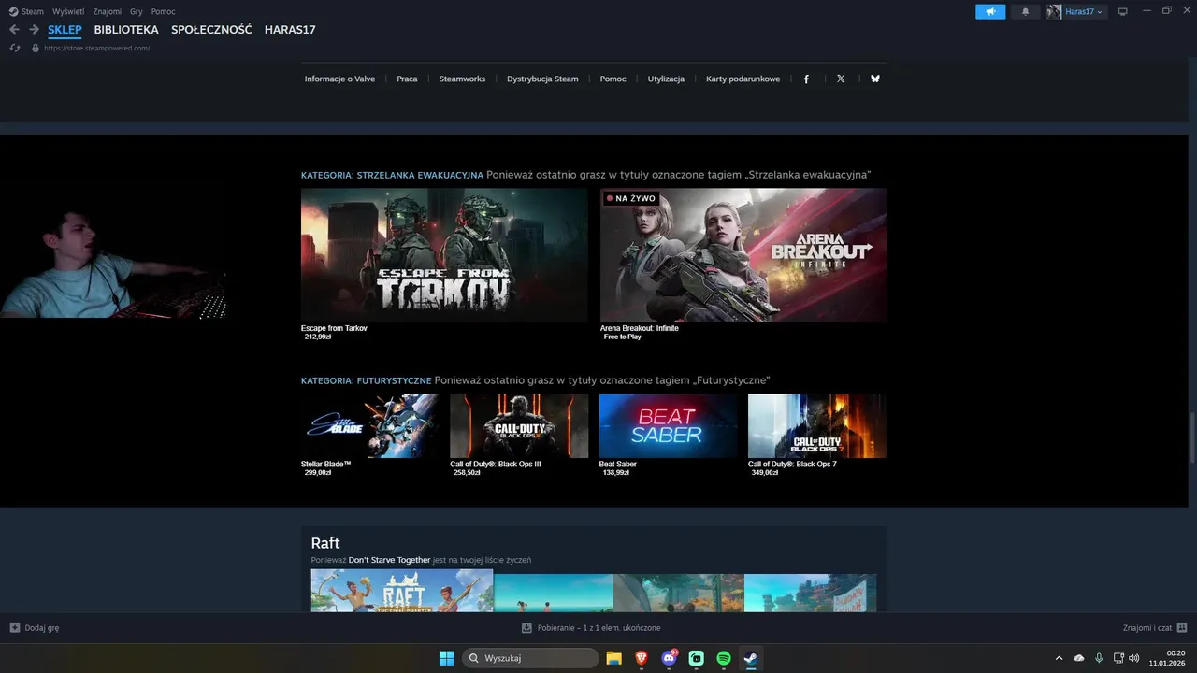Open Karty podarunkowe link
This screenshot has width=1197, height=673.
click(x=743, y=79)
